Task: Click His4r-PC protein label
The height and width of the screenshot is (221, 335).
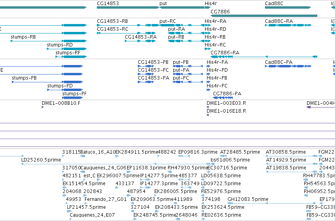Action: [x=217, y=86]
